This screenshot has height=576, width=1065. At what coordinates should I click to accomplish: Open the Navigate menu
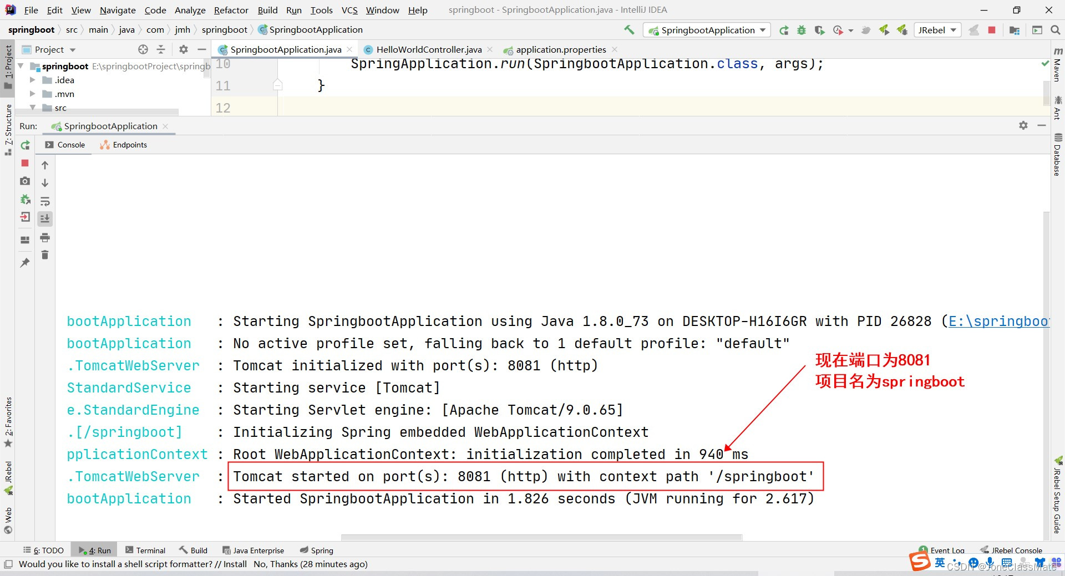point(118,10)
